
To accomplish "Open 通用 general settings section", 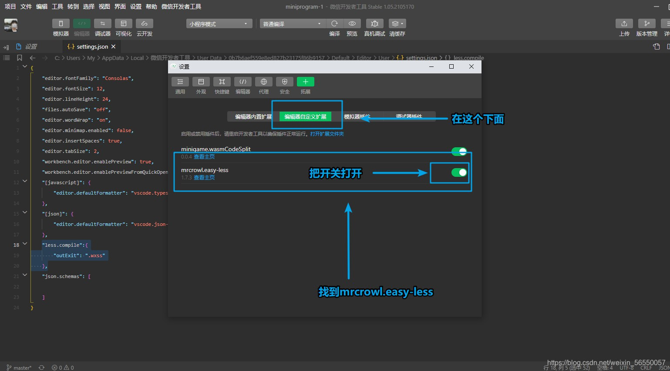I will (180, 82).
